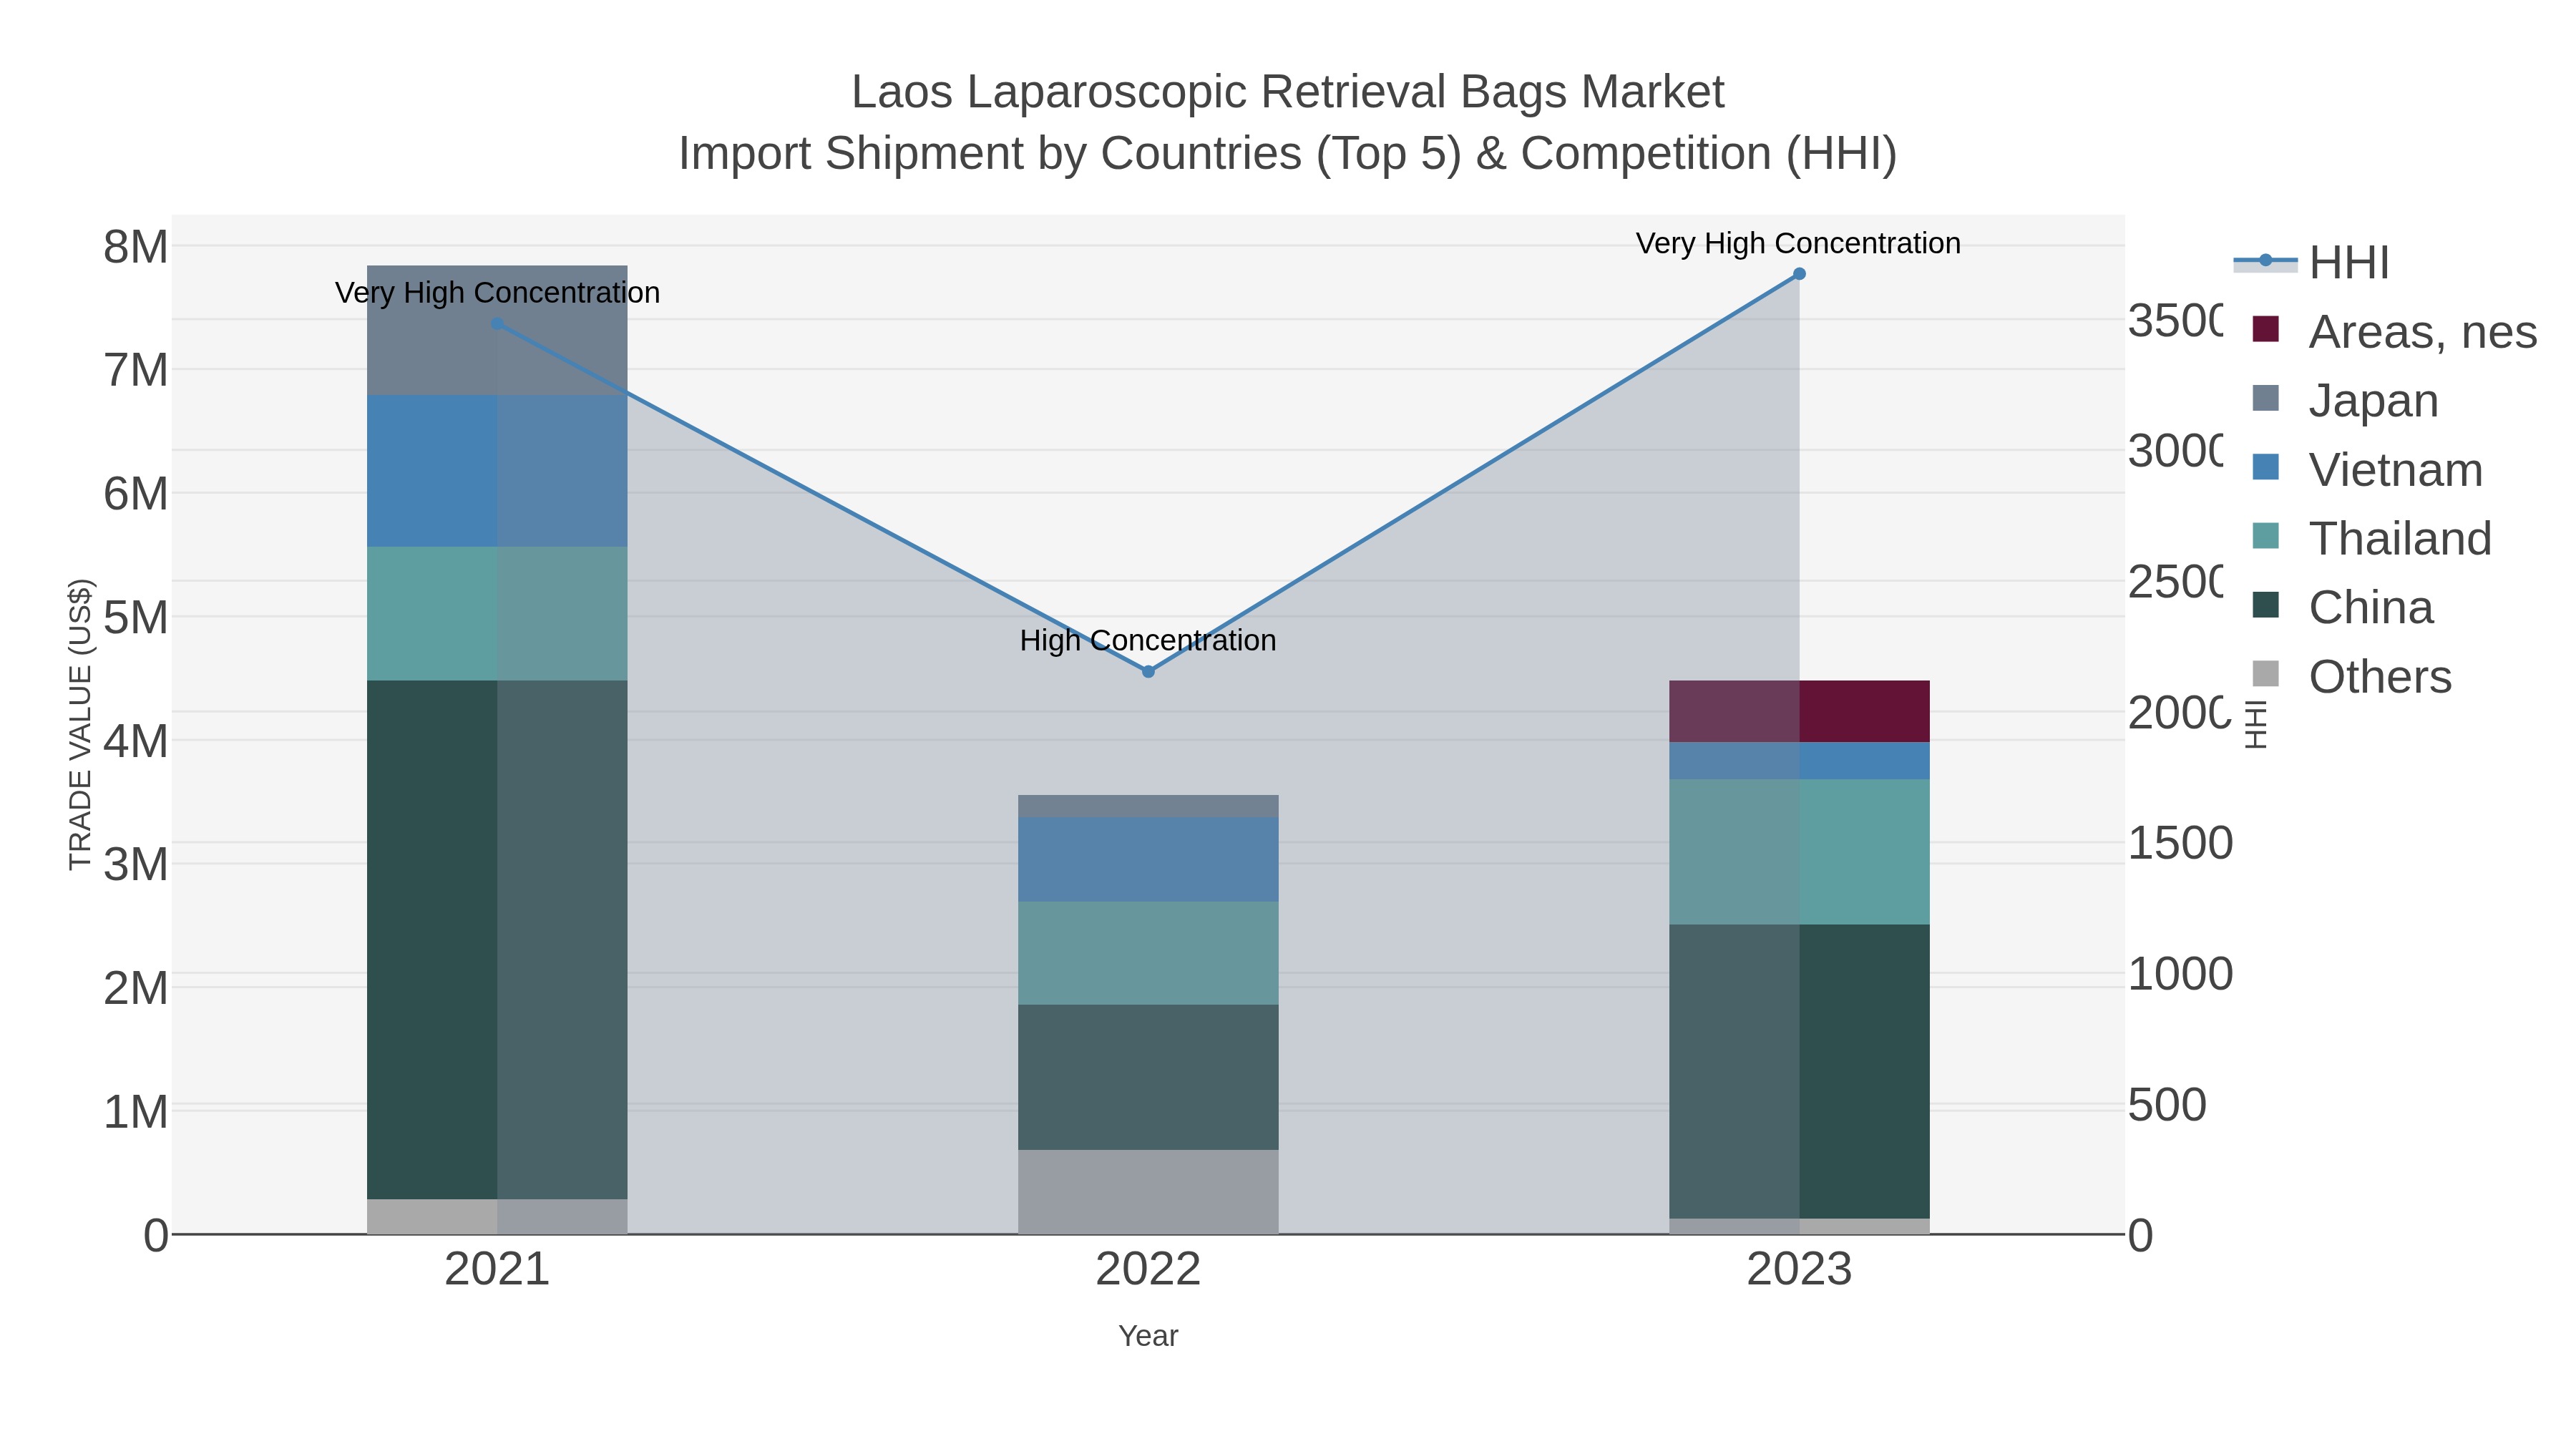Click 'Very High Concentration' annotation above 2023
Viewport: 2576px width, 1449px height.
coord(1798,243)
